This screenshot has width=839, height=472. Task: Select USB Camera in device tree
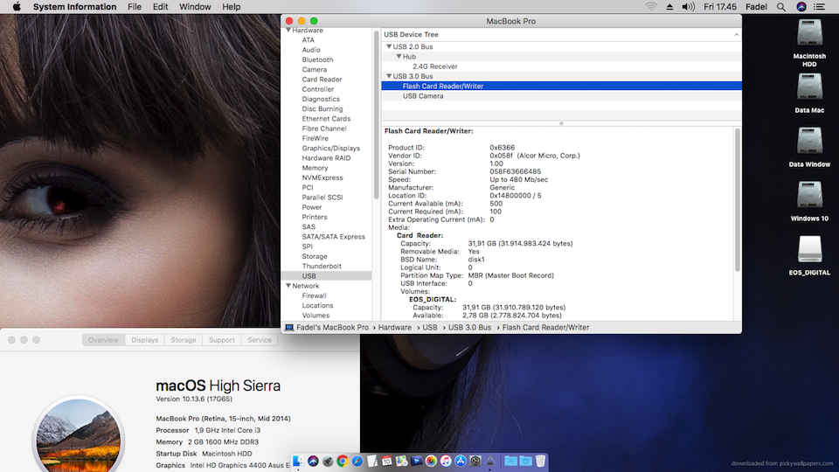pyautogui.click(x=423, y=96)
